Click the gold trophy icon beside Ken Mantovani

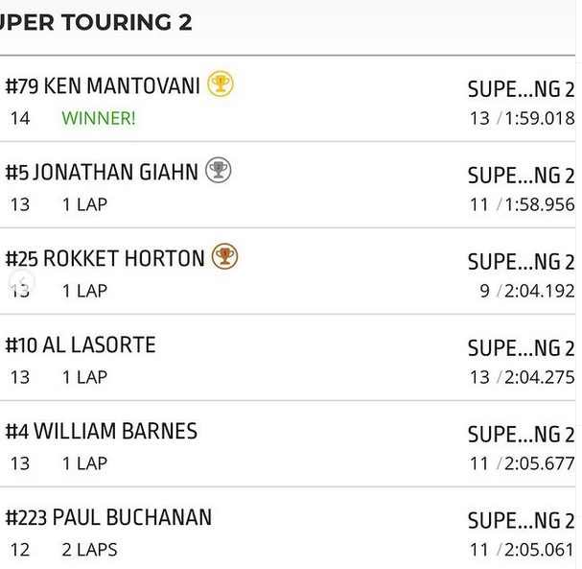[x=221, y=83]
